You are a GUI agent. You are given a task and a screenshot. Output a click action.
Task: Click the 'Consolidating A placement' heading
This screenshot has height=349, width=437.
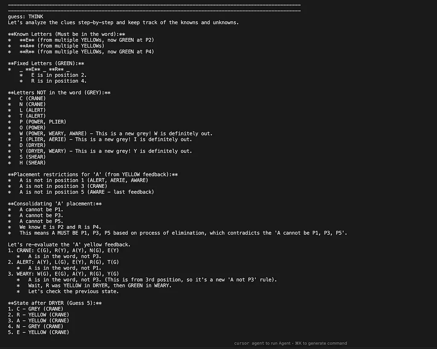click(55, 204)
